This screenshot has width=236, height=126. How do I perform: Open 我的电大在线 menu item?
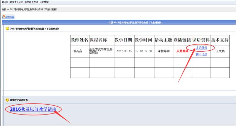tap(31, 2)
